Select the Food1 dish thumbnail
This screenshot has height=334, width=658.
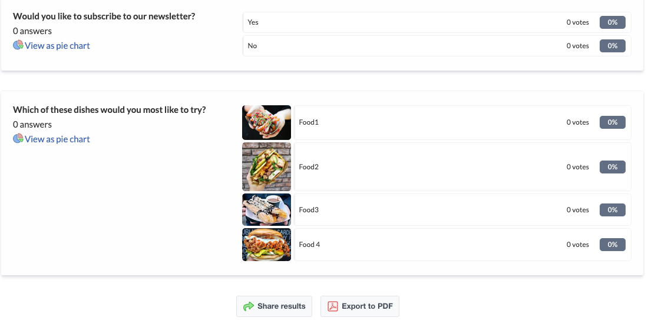pyautogui.click(x=266, y=122)
